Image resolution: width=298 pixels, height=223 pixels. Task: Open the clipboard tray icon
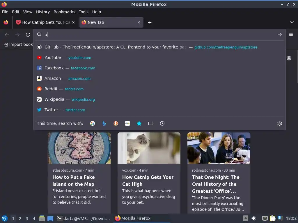click(x=272, y=218)
